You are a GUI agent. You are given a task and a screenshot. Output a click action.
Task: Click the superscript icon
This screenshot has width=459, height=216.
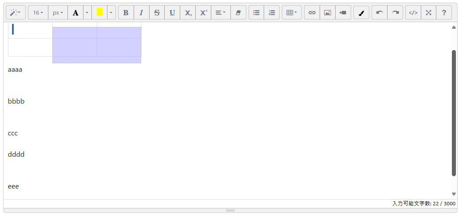click(203, 13)
